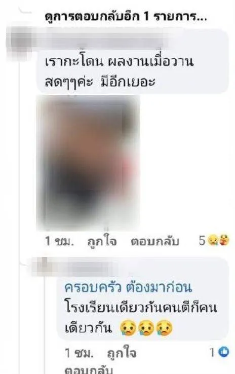The image size is (235, 374).
Task: Click the blue thumbs-up like reaction icon
Action: (x=223, y=352)
